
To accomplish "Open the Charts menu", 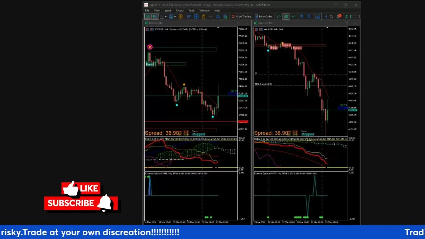I will point(180,11).
